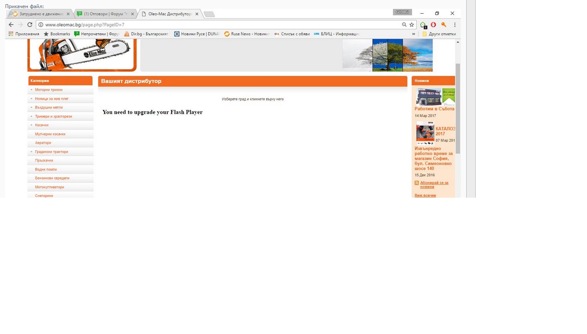
Task: Open the Списък с обяви bookmark
Action: tap(292, 34)
